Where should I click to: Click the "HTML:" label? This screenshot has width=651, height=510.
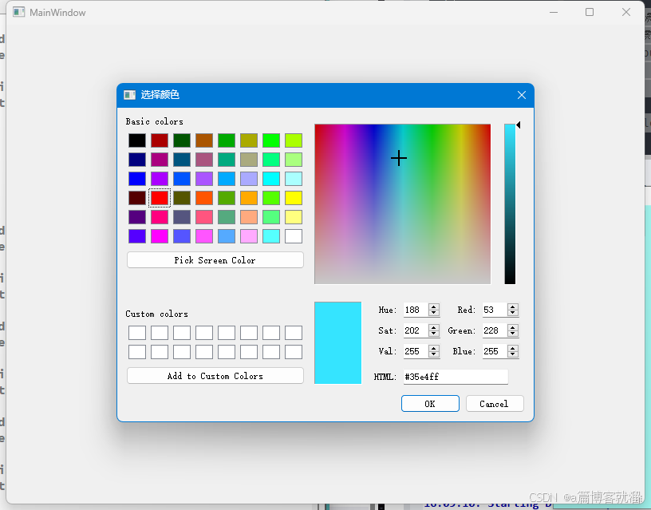[x=385, y=377]
